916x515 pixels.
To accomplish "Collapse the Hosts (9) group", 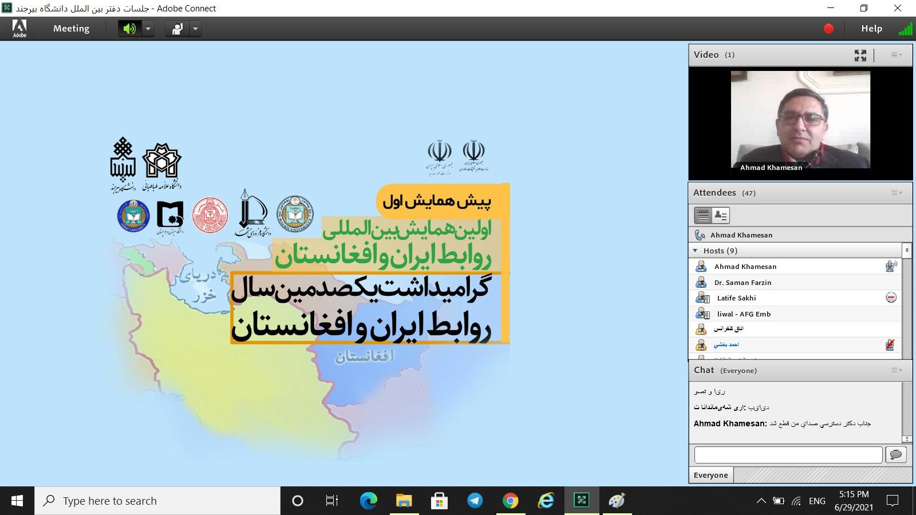I will 696,251.
